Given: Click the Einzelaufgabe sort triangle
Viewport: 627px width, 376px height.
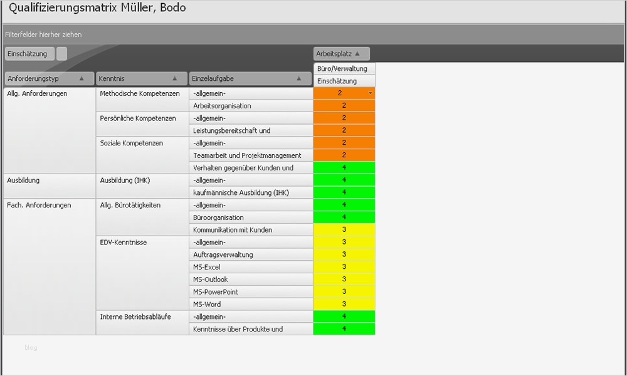Looking at the screenshot, I should pyautogui.click(x=298, y=78).
